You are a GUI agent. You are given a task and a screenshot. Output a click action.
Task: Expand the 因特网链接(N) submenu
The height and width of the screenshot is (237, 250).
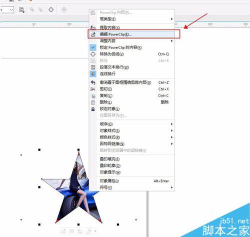[132, 144]
